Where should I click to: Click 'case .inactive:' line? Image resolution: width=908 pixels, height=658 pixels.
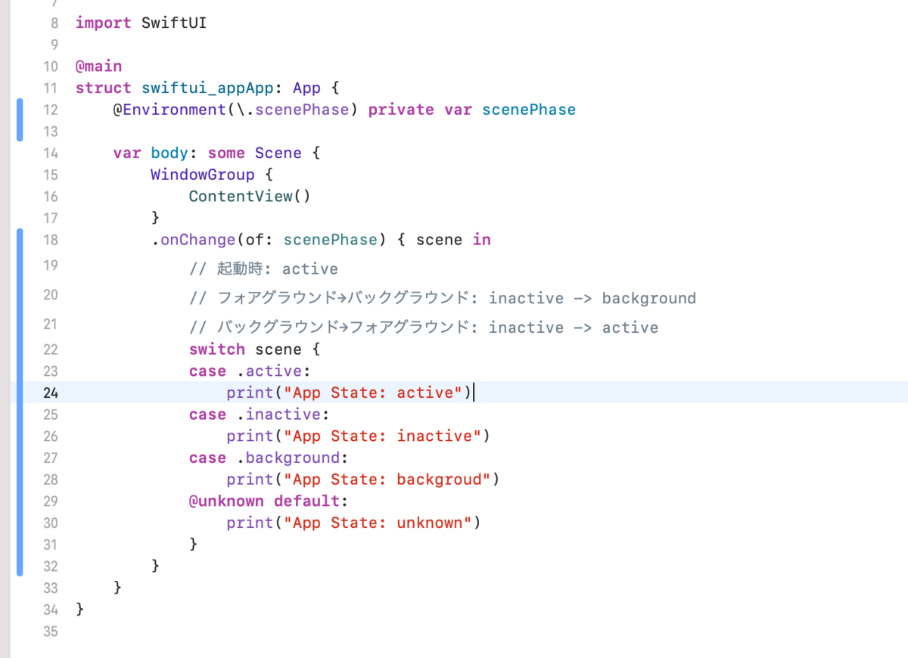coord(259,414)
